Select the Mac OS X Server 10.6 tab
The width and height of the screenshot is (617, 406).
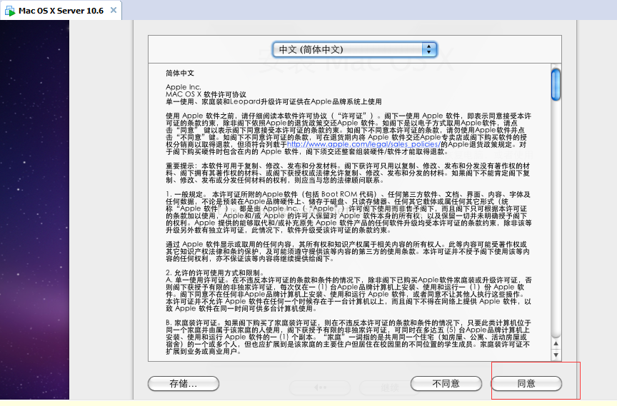pos(61,11)
